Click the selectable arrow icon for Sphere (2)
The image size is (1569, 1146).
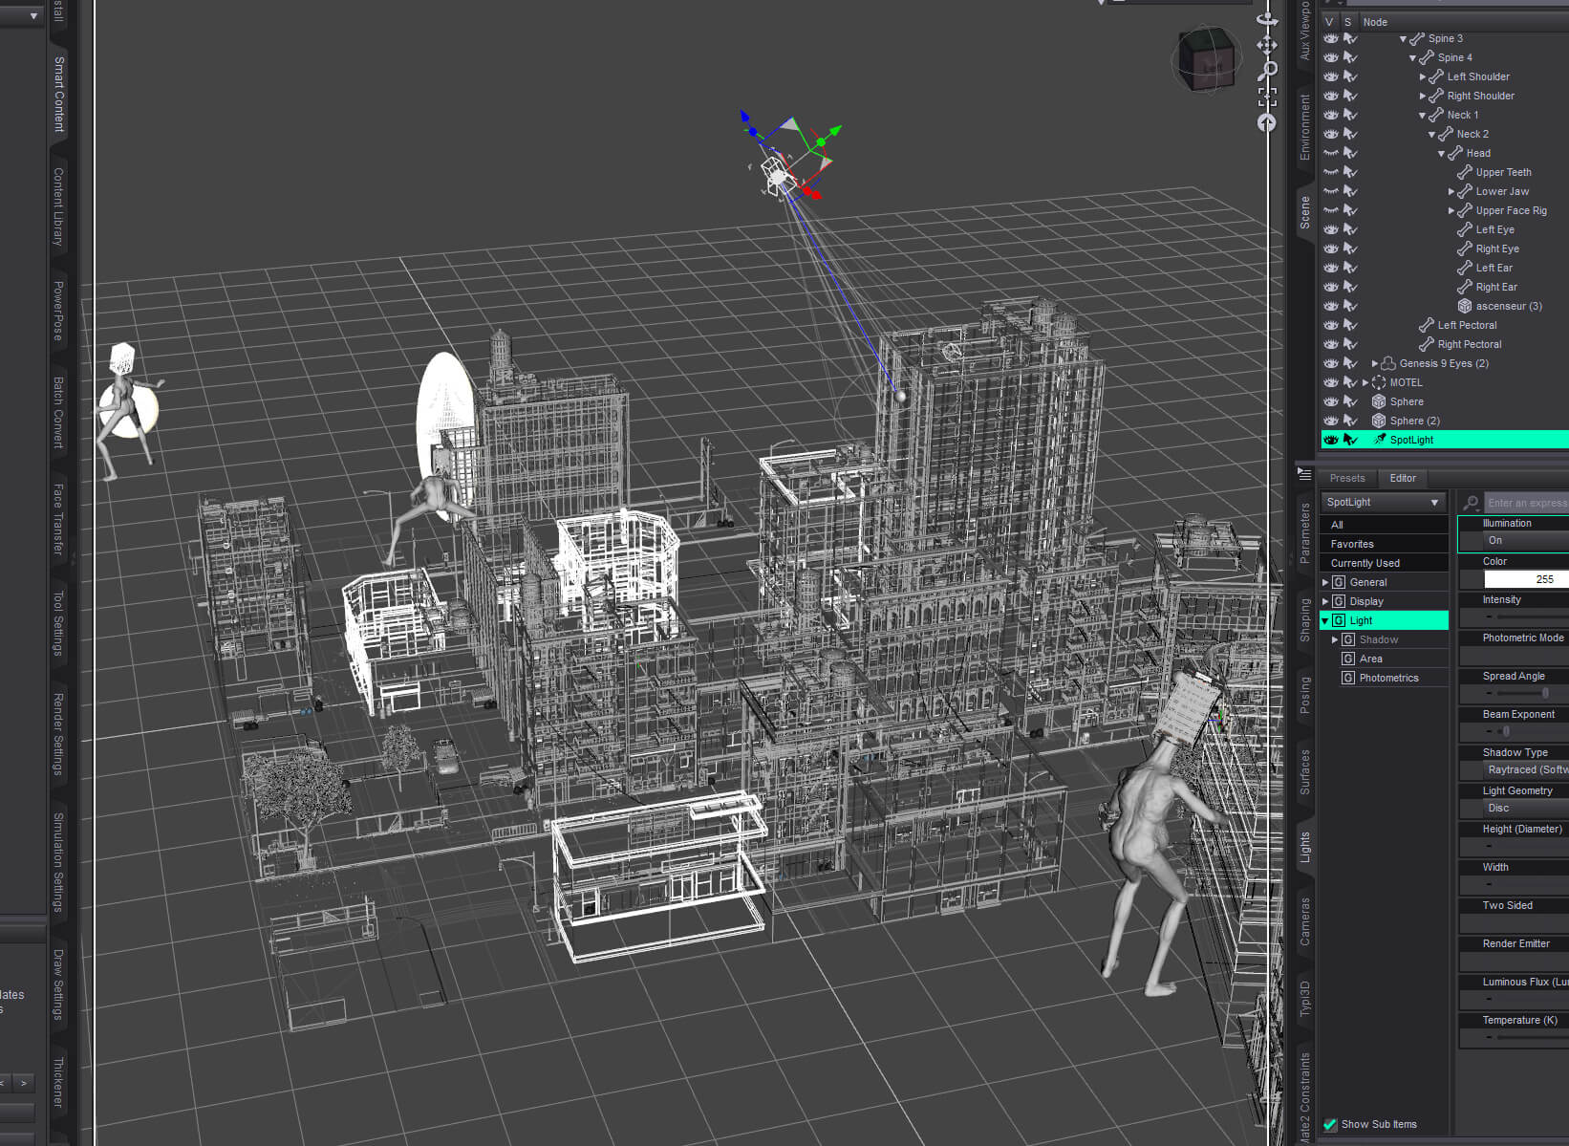pos(1350,421)
